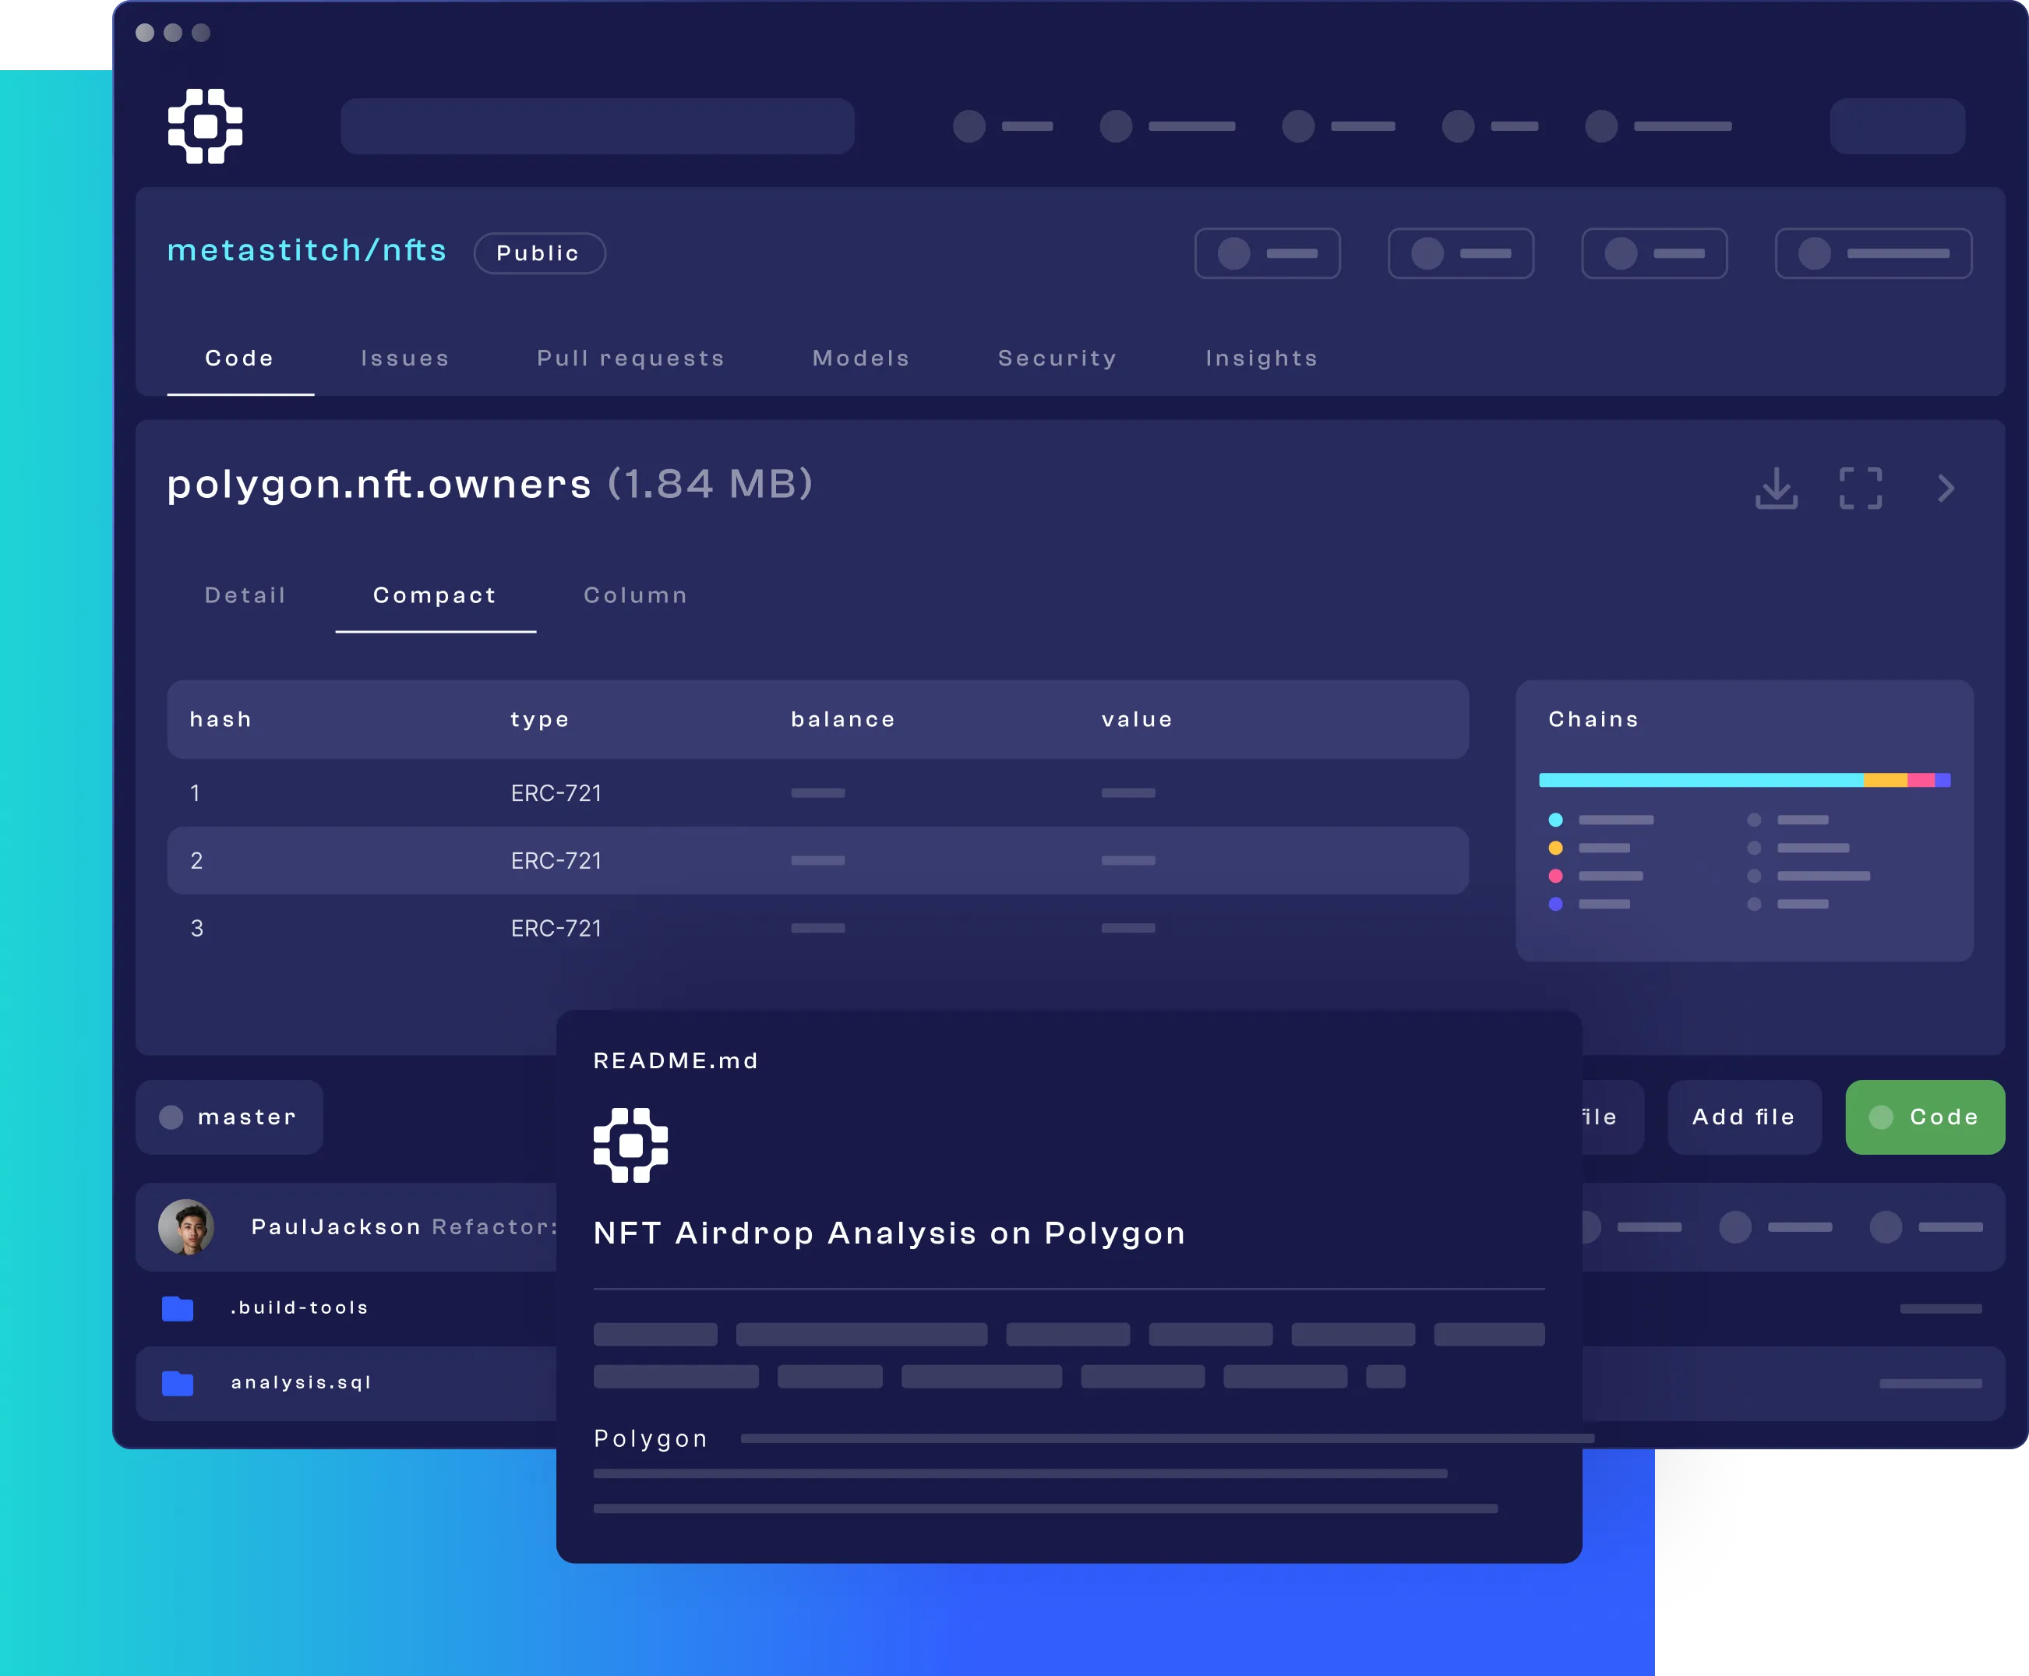Click the pink dot in Chains legend

(x=1555, y=876)
